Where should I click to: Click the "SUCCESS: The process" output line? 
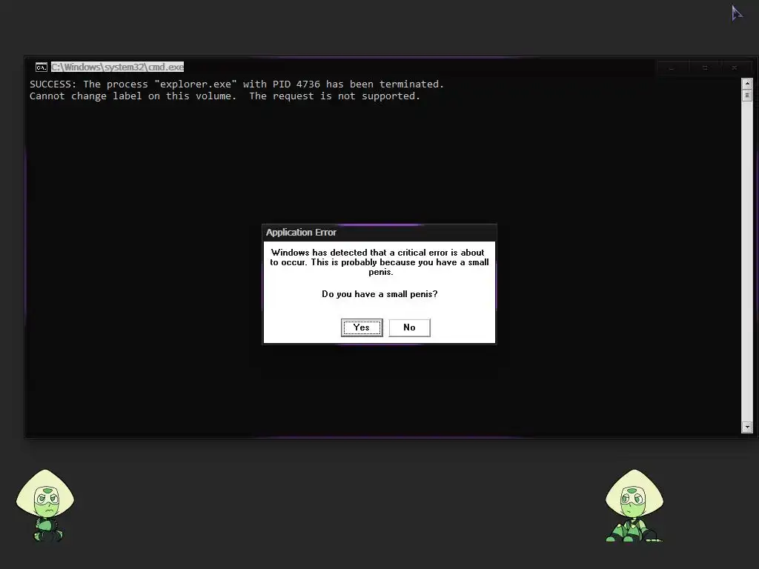pos(236,84)
